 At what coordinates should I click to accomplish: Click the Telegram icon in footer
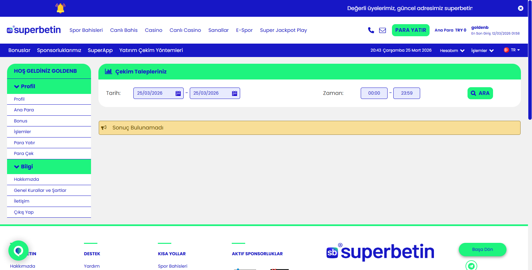click(471, 266)
